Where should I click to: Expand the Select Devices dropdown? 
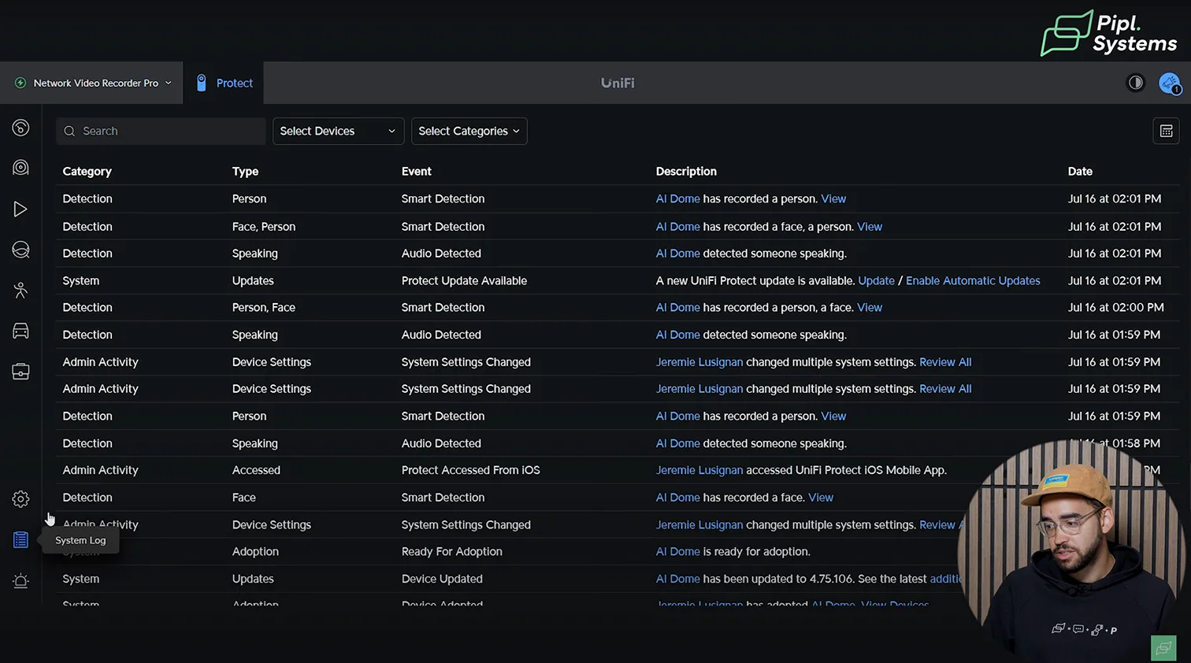point(338,131)
